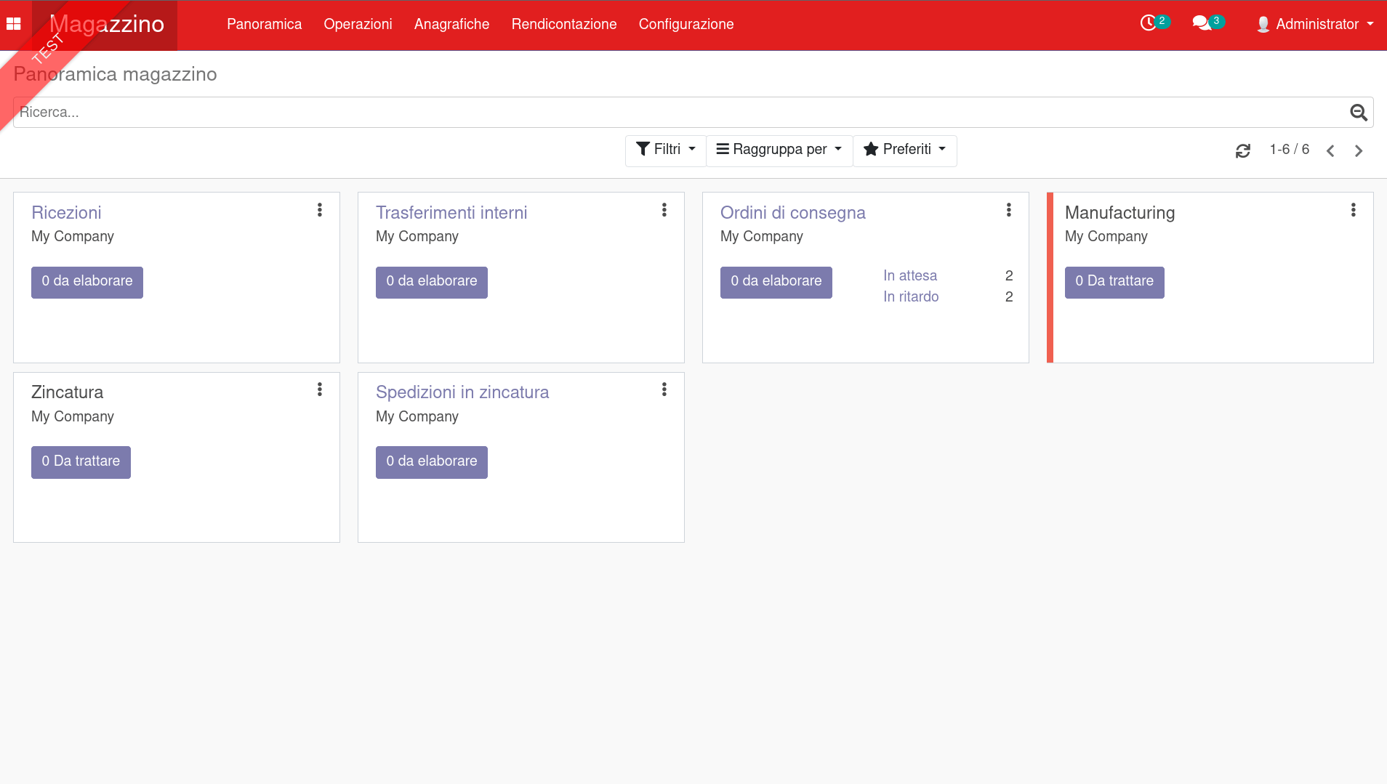The image size is (1387, 784).
Task: Expand the Preferiti dropdown
Action: (x=904, y=150)
